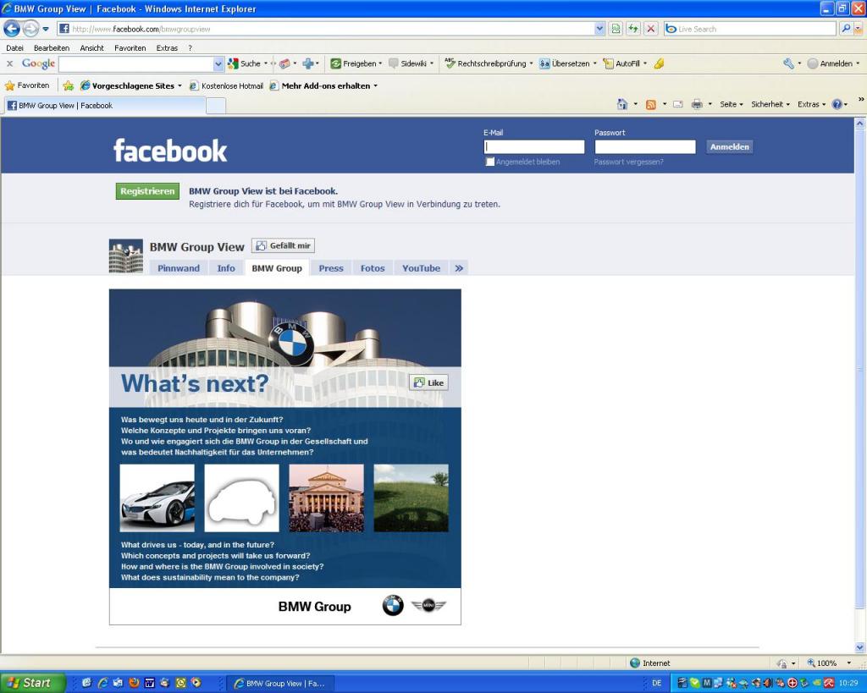
Task: Click the Live Search magnifier button
Action: 845,28
